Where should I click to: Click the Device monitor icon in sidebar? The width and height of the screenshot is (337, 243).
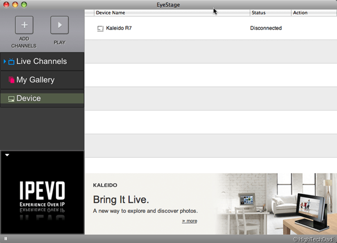11,99
